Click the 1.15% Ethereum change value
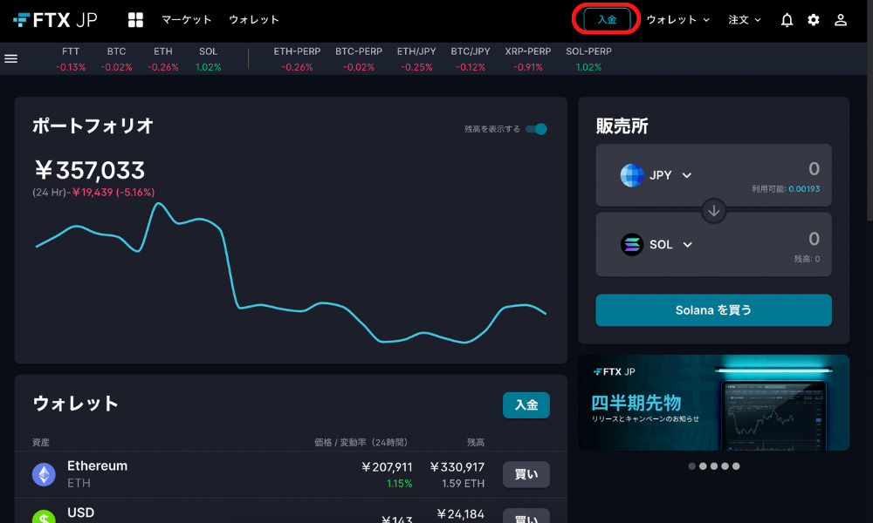The image size is (873, 523). (400, 484)
